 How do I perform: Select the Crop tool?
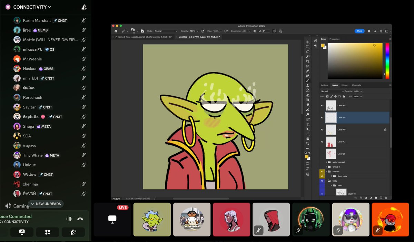[x=307, y=60]
